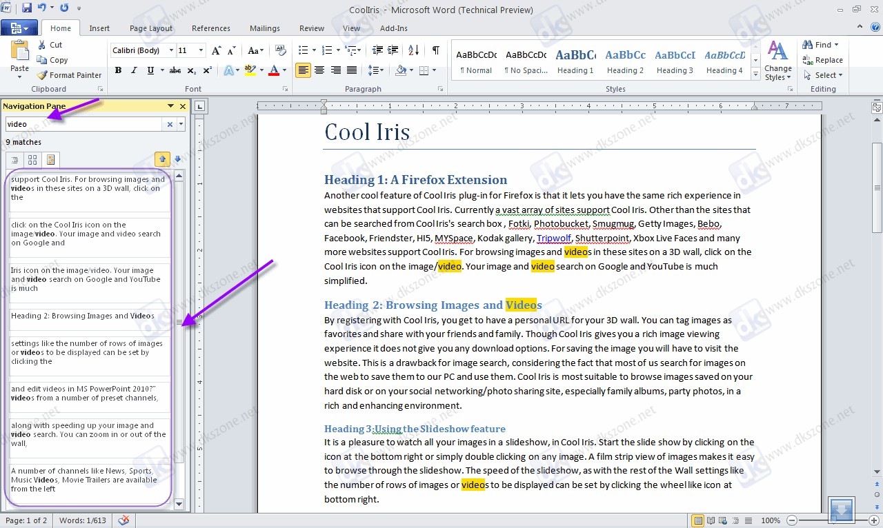Toggle Superscript formatting

207,70
